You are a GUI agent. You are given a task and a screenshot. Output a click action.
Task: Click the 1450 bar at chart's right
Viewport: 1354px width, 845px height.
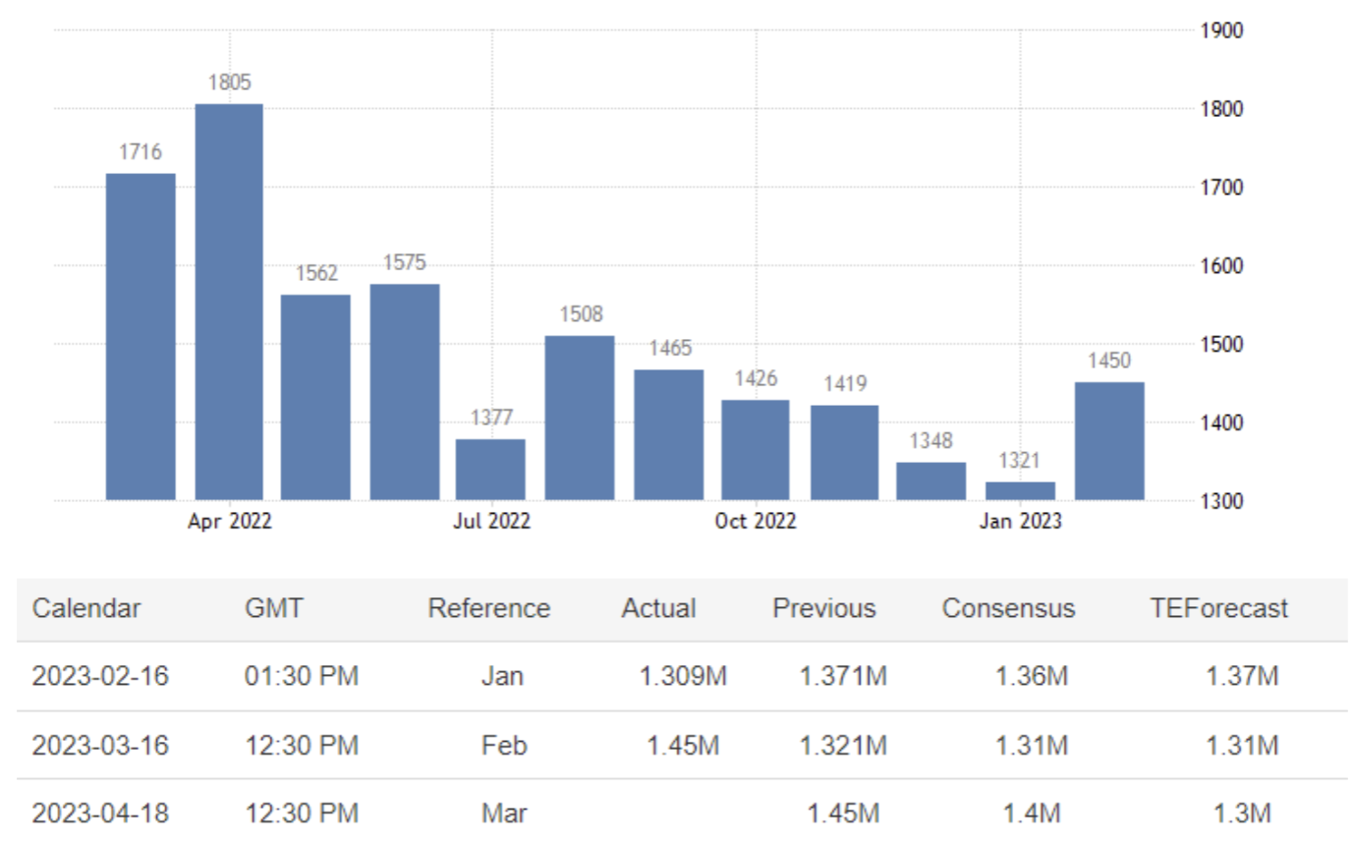tap(1109, 440)
